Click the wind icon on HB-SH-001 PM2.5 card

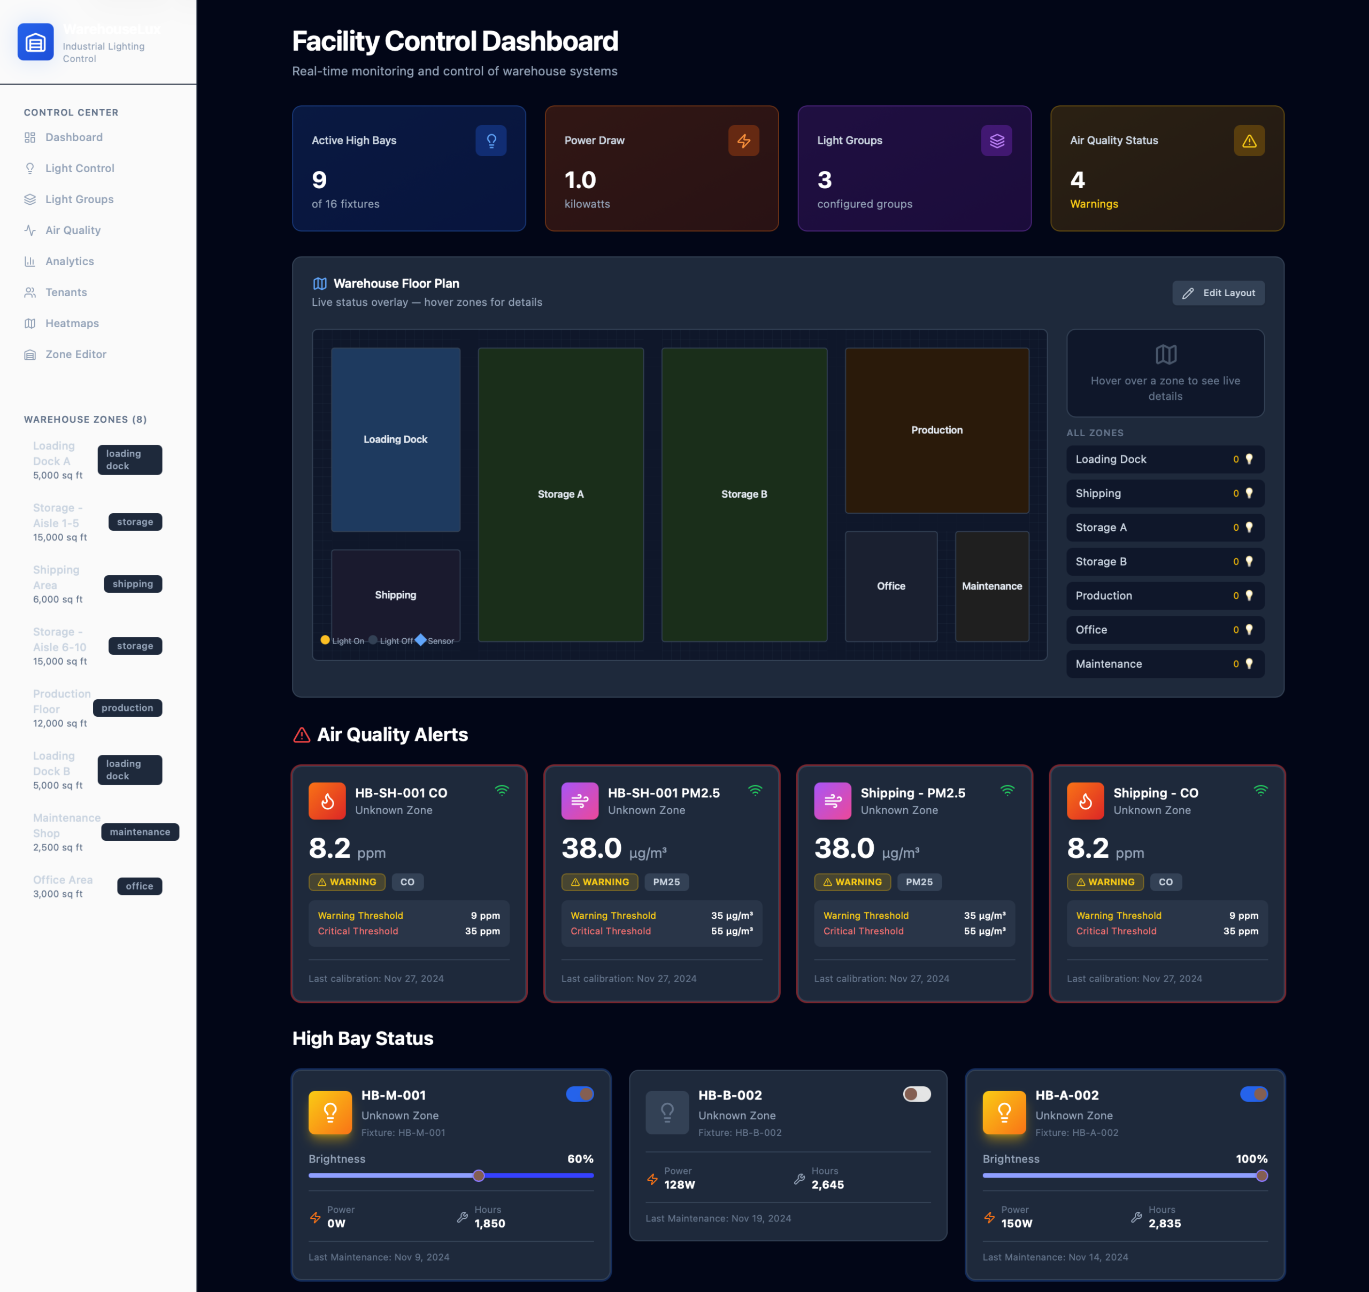point(580,801)
